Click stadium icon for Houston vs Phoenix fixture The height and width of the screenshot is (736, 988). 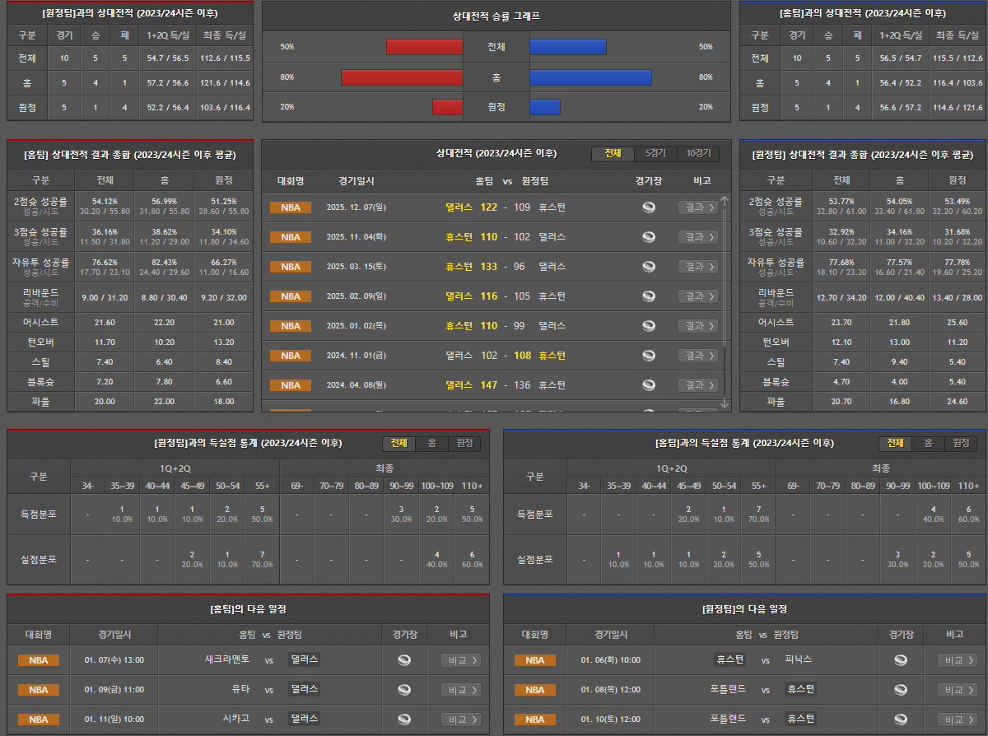pos(901,660)
